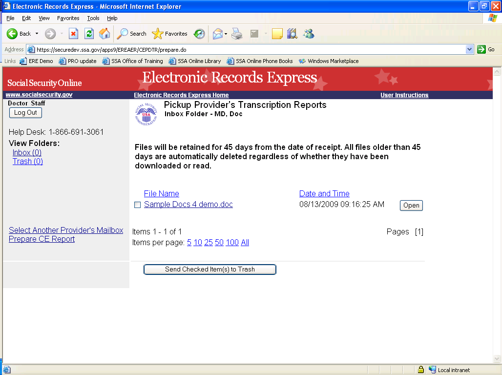
Task: Open the Inbox (0) folder link
Action: [x=27, y=152]
